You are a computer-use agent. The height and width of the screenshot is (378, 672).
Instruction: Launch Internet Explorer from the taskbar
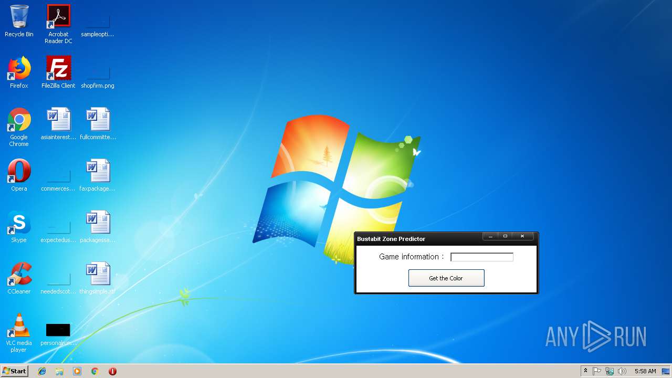tap(42, 371)
